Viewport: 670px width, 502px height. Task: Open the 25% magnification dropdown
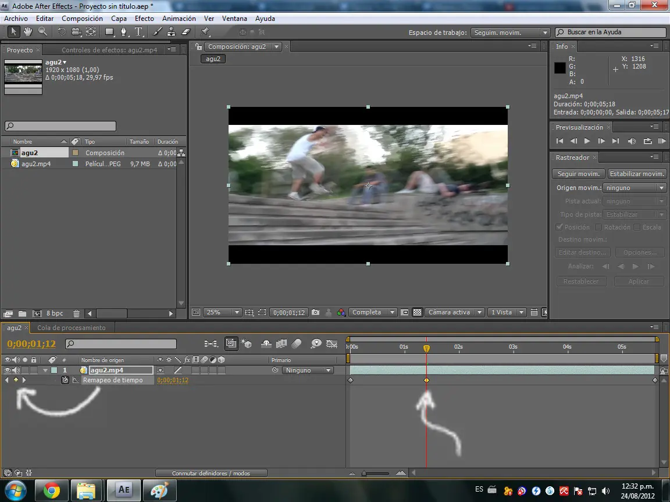coord(222,313)
